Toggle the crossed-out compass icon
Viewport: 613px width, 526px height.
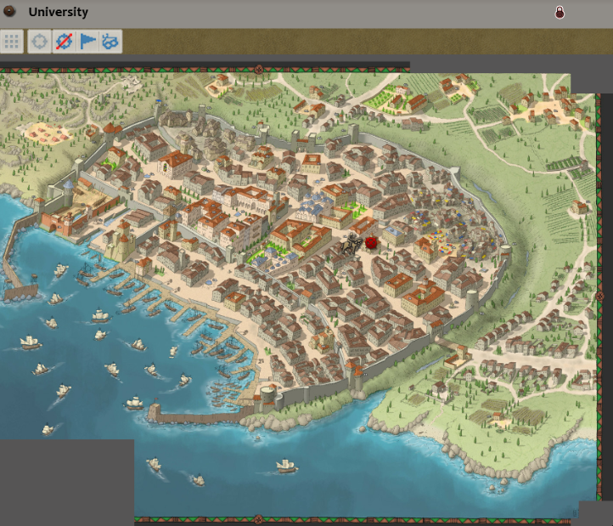click(63, 41)
